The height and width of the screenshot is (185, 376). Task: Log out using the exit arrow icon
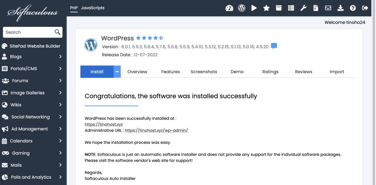click(365, 8)
